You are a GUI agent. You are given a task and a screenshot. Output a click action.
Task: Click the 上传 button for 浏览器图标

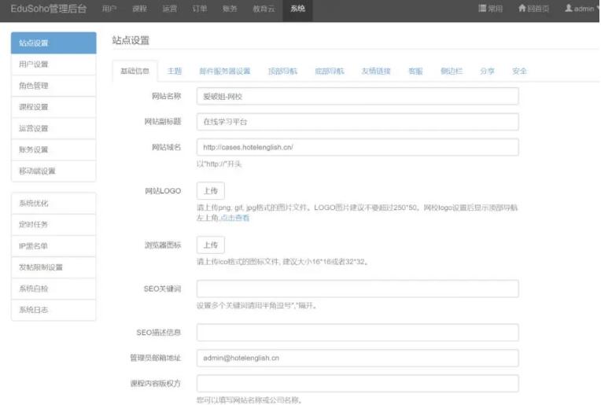pyautogui.click(x=210, y=245)
